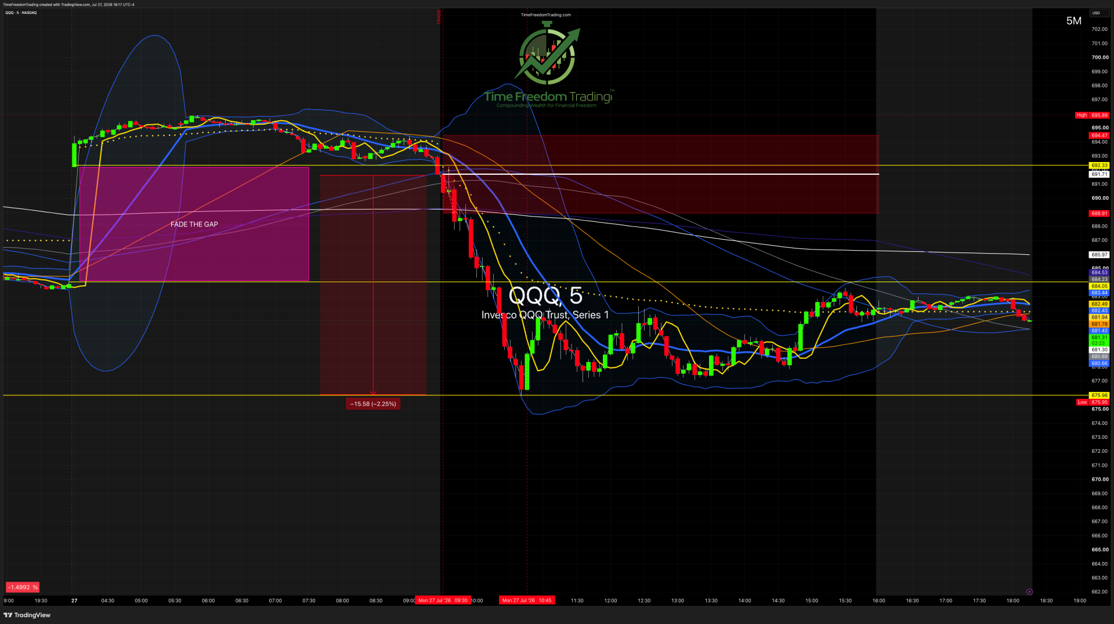Click the gray 684.23 price tag
The image size is (1114, 624).
tap(1099, 280)
